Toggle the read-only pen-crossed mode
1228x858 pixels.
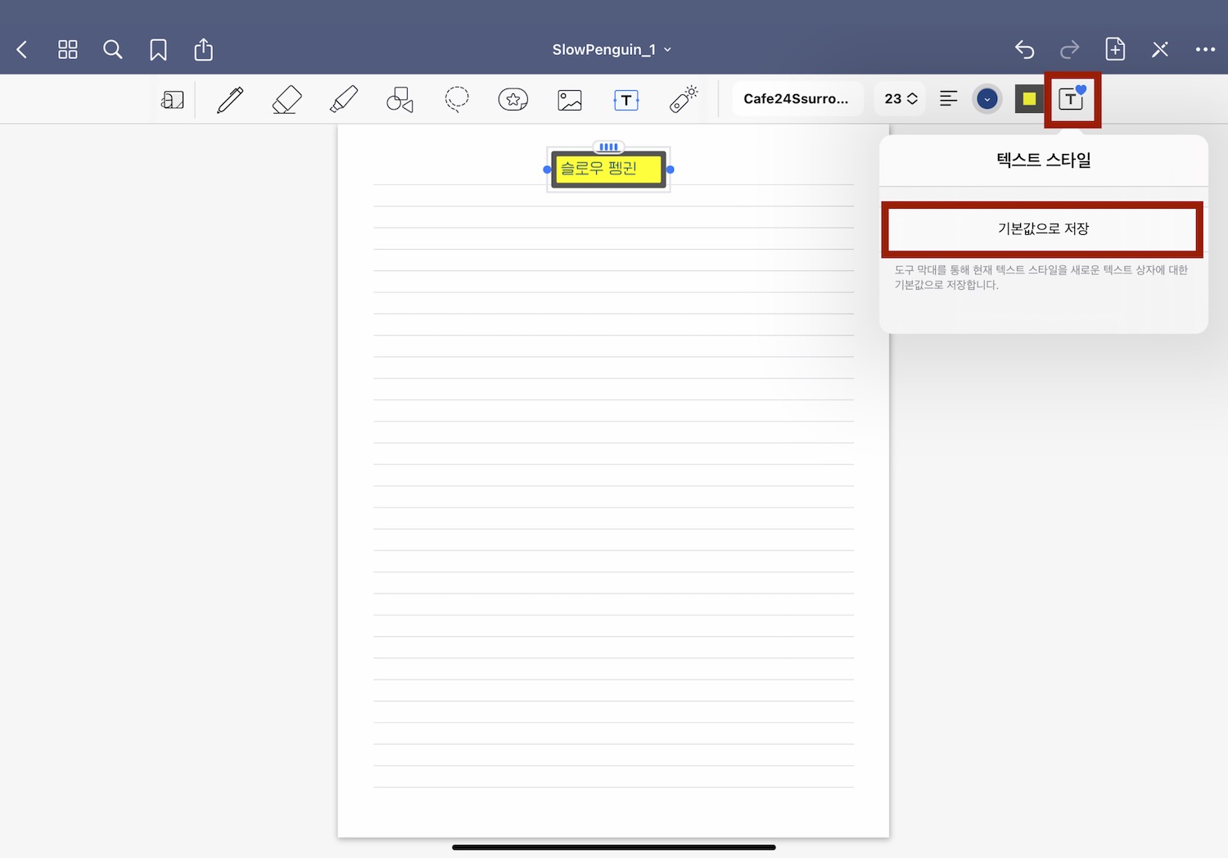point(1160,50)
